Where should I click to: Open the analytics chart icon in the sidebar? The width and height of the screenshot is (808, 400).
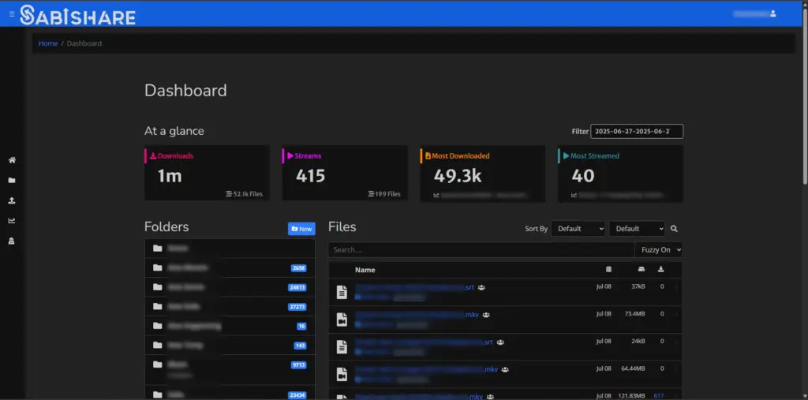point(12,221)
